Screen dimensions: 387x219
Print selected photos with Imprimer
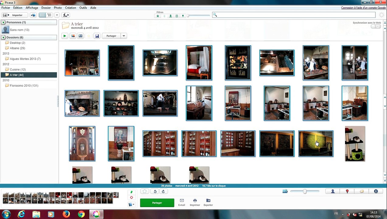[195, 203]
